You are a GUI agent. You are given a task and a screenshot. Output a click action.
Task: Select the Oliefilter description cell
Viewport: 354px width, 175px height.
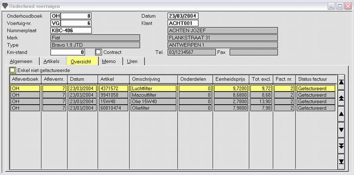[153, 108]
